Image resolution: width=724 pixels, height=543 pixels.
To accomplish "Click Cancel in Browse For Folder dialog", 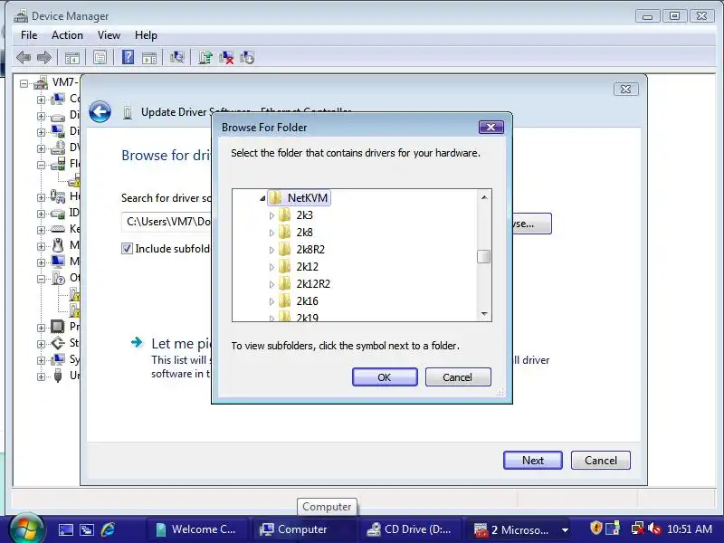I will 458,377.
